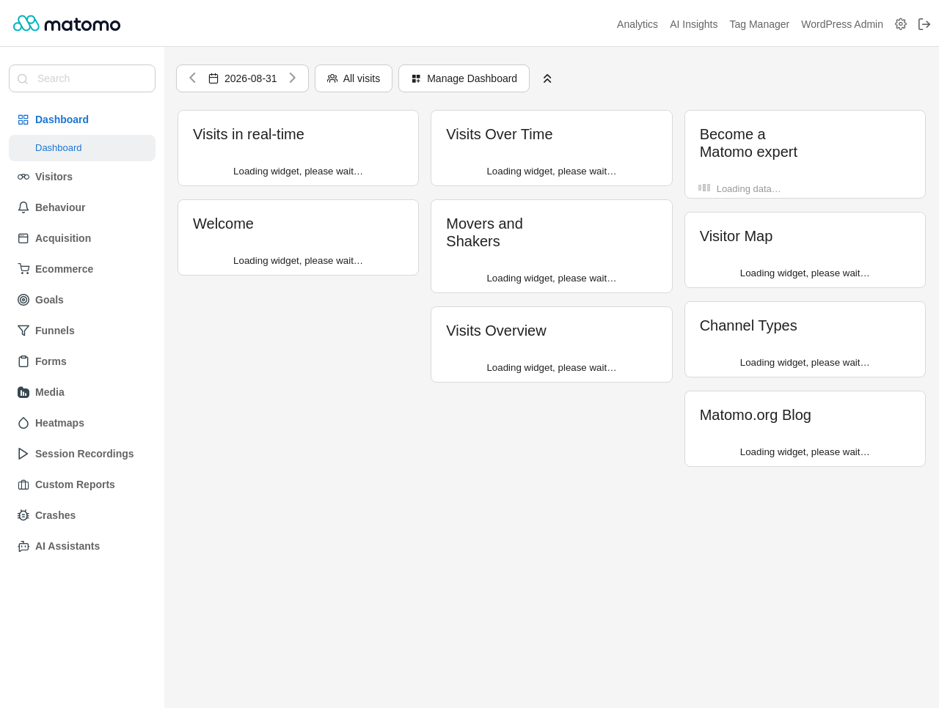
Task: Click the Matomo.org Blog widget title
Action: pyautogui.click(x=756, y=415)
